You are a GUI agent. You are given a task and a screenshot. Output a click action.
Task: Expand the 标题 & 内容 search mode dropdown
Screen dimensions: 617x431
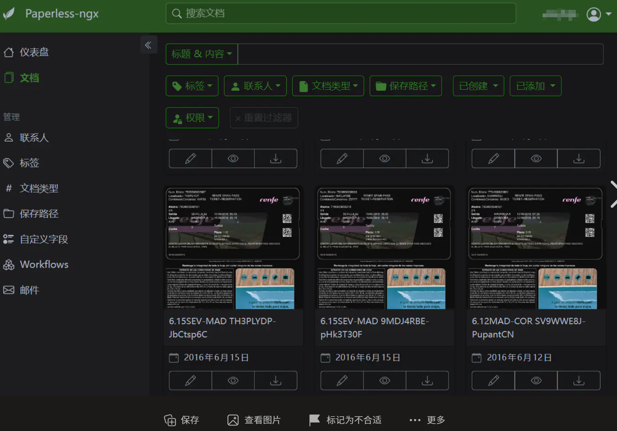pos(202,54)
